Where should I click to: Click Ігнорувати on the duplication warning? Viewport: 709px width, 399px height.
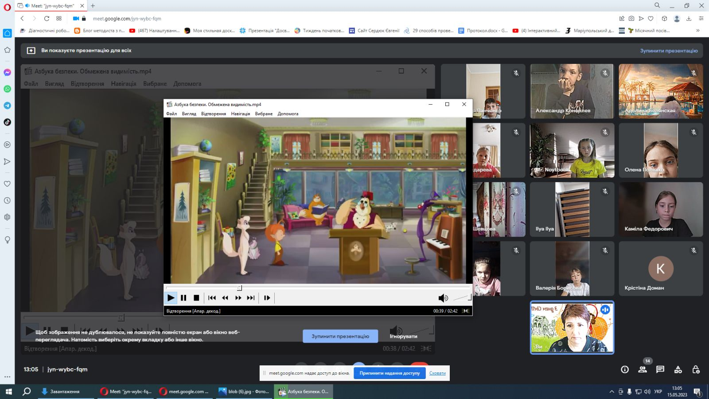[x=403, y=336]
